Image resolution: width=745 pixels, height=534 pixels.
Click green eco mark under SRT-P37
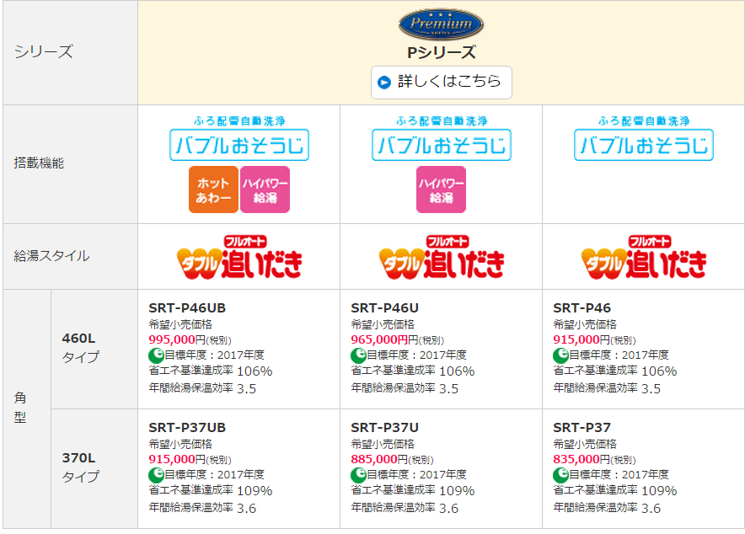[560, 475]
